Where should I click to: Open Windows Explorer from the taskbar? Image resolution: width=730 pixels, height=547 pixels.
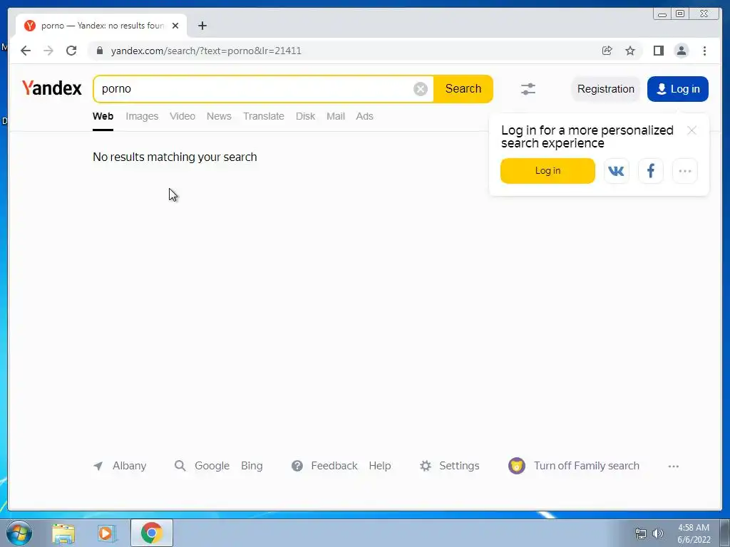[63, 533]
